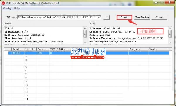Click the Model column header

18,49
